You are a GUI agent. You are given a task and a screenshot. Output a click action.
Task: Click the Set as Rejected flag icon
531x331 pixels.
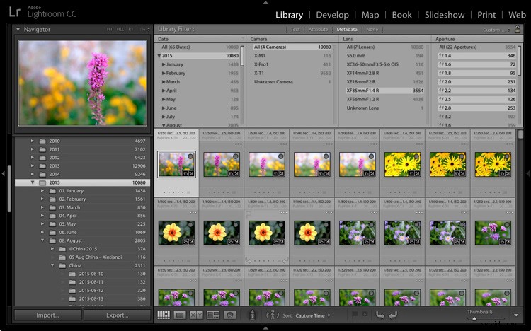click(365, 315)
